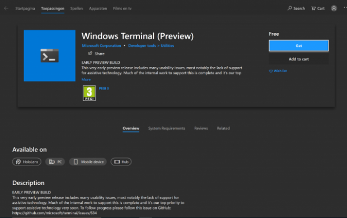Viewport: 347px width, 218px height.
Task: Click the Get button
Action: point(299,46)
